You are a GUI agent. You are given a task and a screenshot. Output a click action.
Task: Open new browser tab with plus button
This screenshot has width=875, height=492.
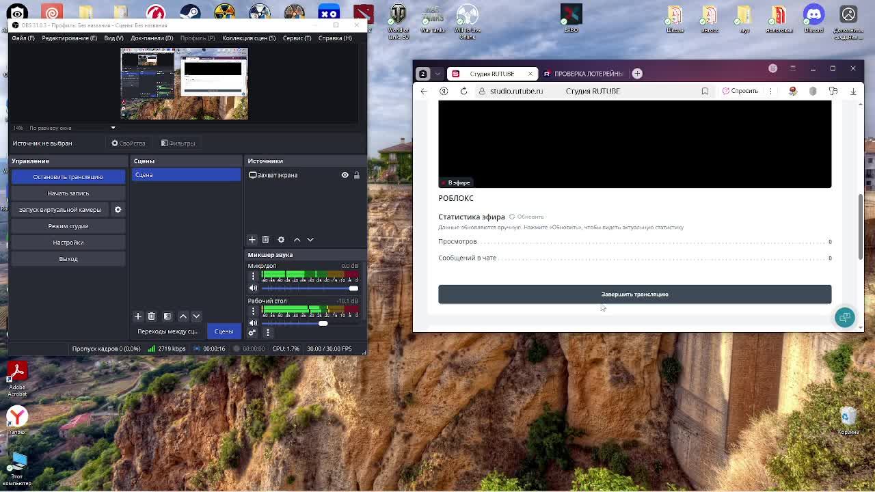[637, 73]
